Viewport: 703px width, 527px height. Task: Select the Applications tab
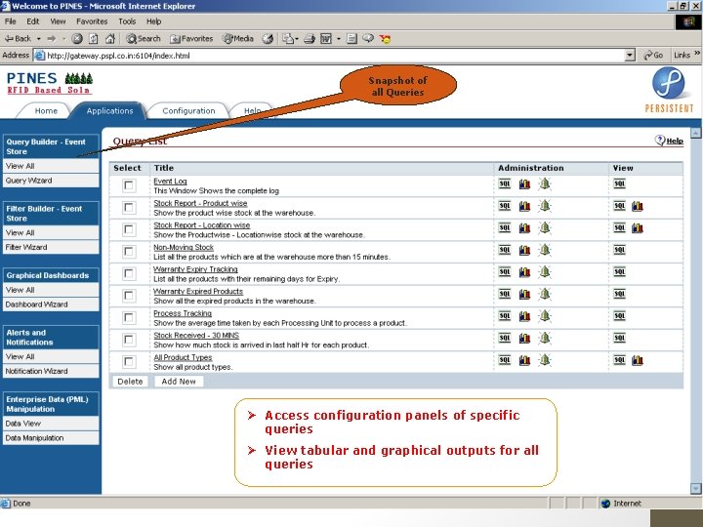click(109, 110)
